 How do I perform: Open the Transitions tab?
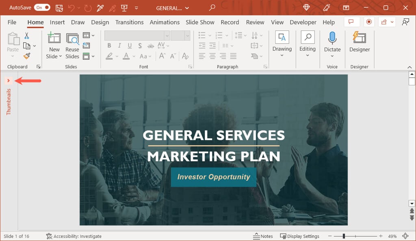tap(129, 22)
